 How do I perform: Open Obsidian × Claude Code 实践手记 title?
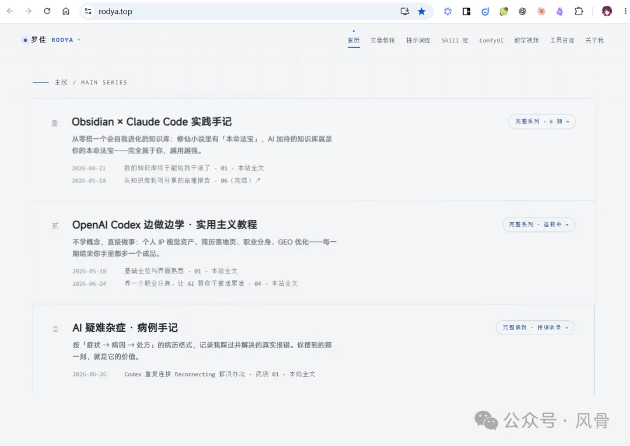click(x=152, y=122)
